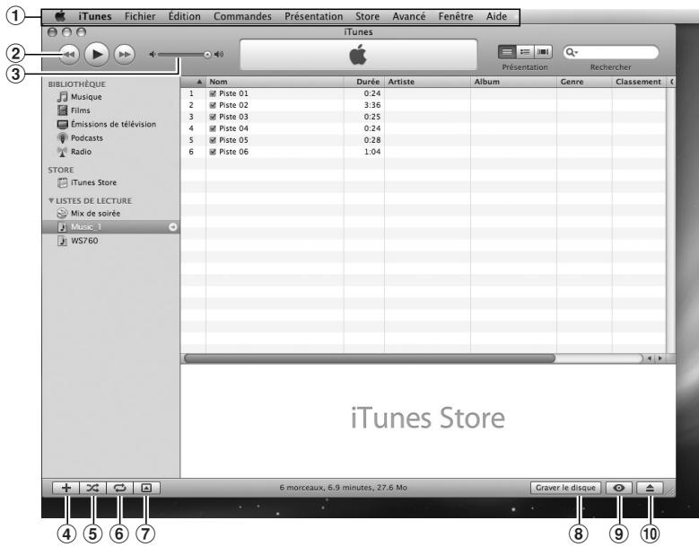Uncheck the Piste 01 checkbox
The height and width of the screenshot is (547, 699).
pos(214,93)
